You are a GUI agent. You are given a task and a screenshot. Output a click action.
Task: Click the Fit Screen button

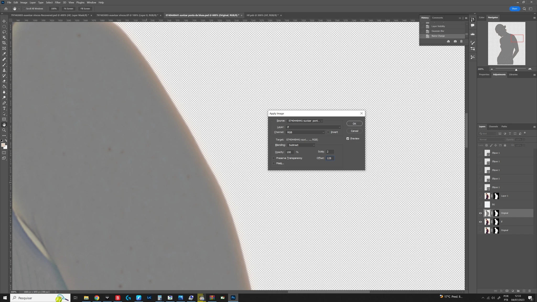68,9
